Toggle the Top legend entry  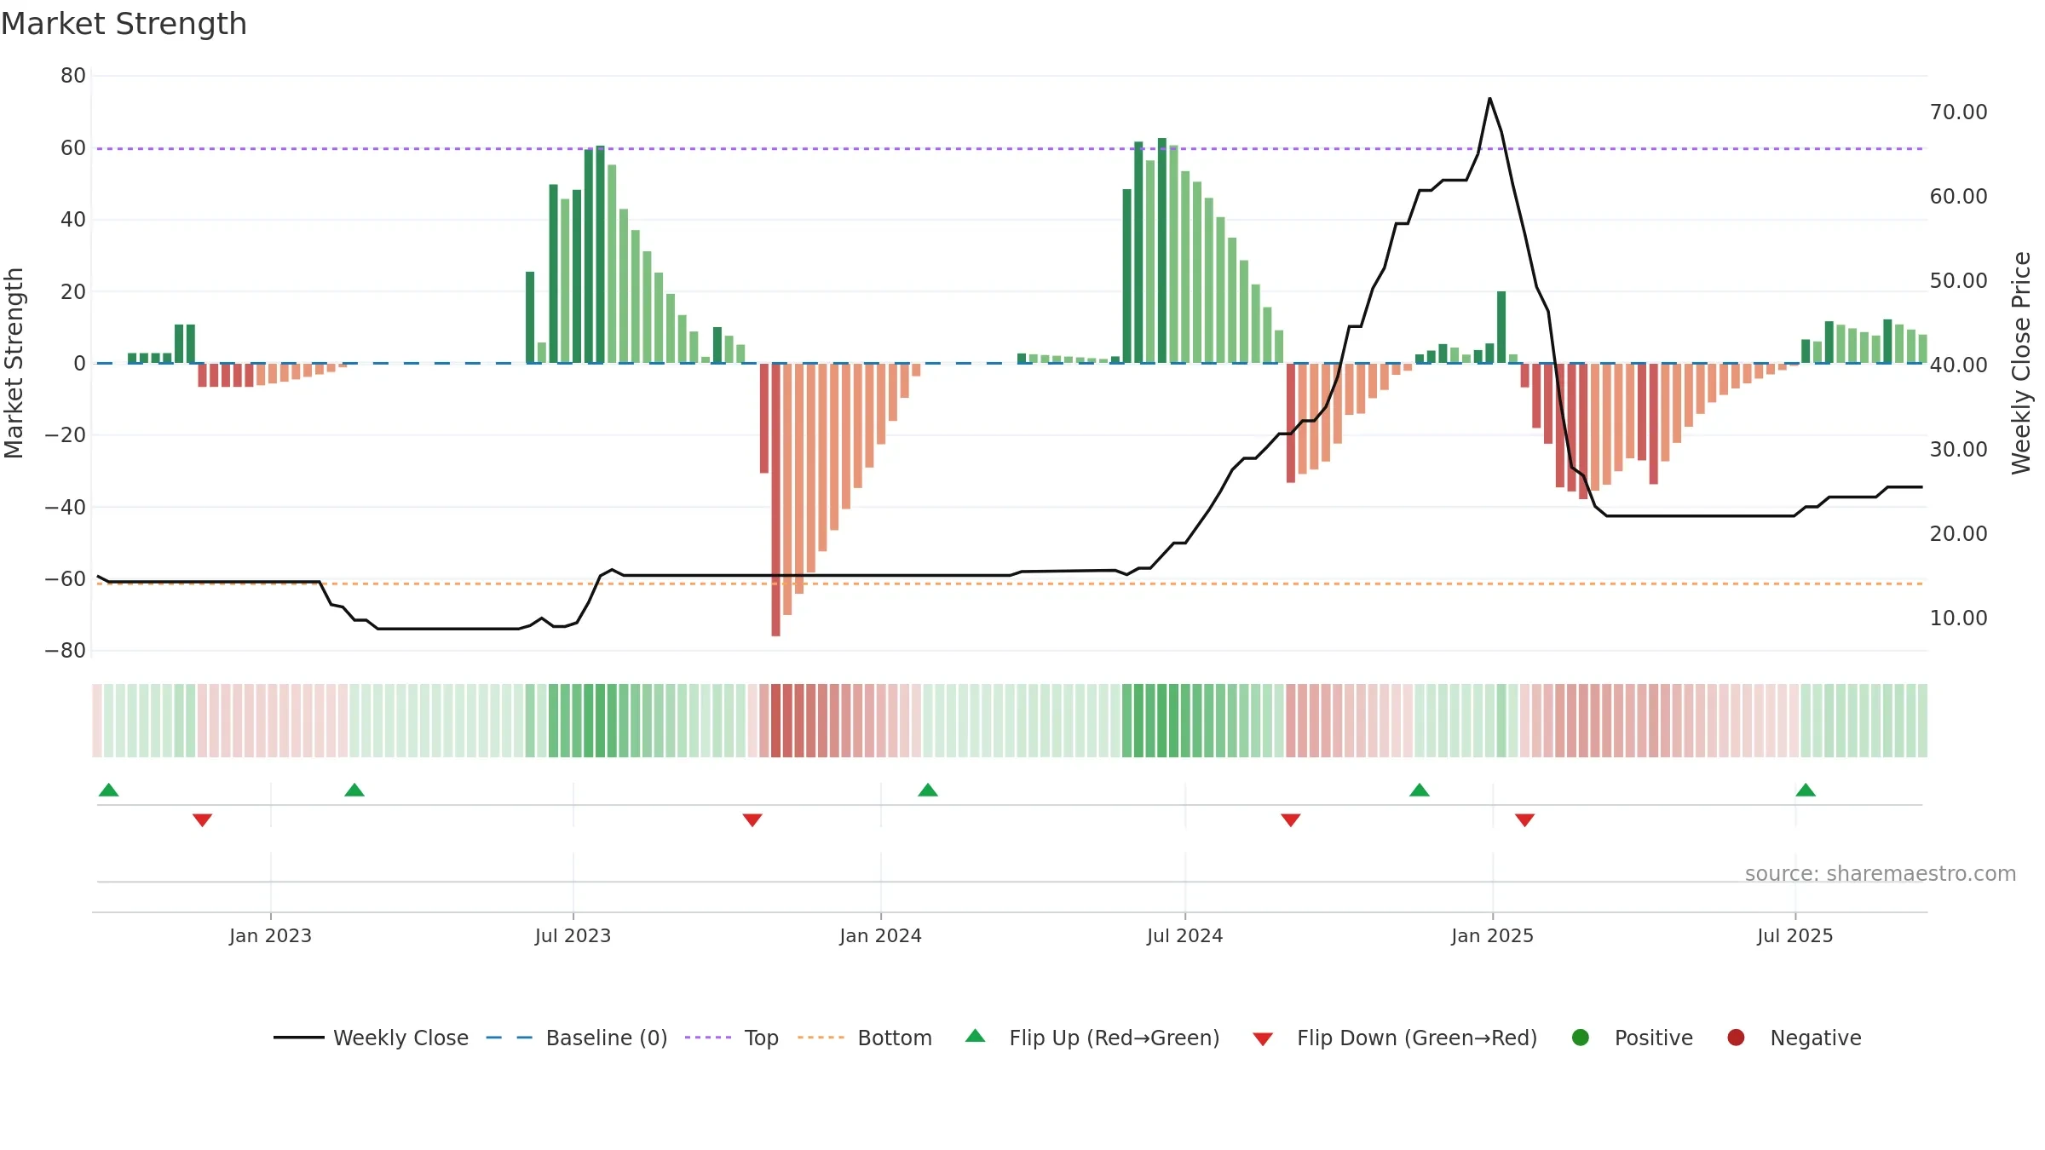(732, 1038)
